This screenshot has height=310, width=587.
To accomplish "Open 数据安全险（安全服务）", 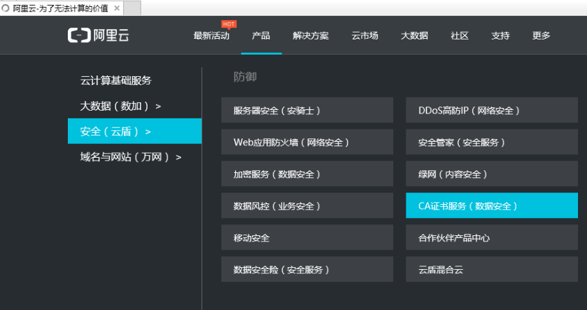I will coord(307,269).
